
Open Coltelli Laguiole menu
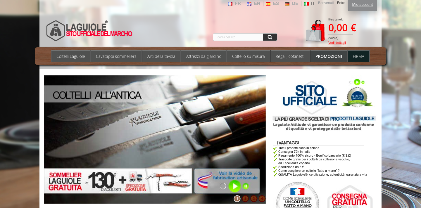pyautogui.click(x=71, y=56)
